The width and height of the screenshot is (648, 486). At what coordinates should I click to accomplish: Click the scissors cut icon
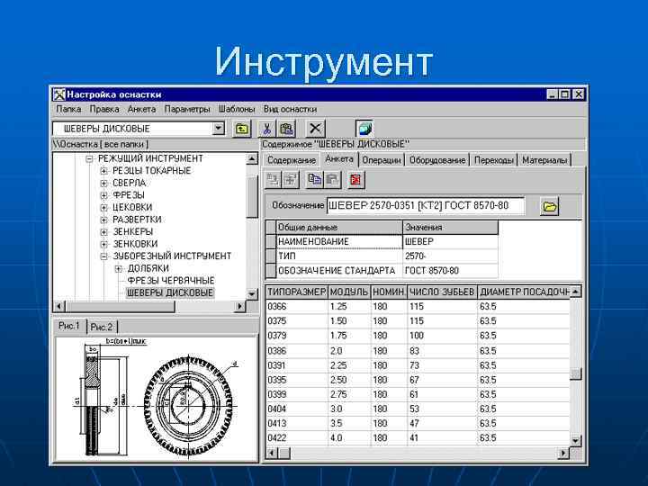[x=266, y=129]
